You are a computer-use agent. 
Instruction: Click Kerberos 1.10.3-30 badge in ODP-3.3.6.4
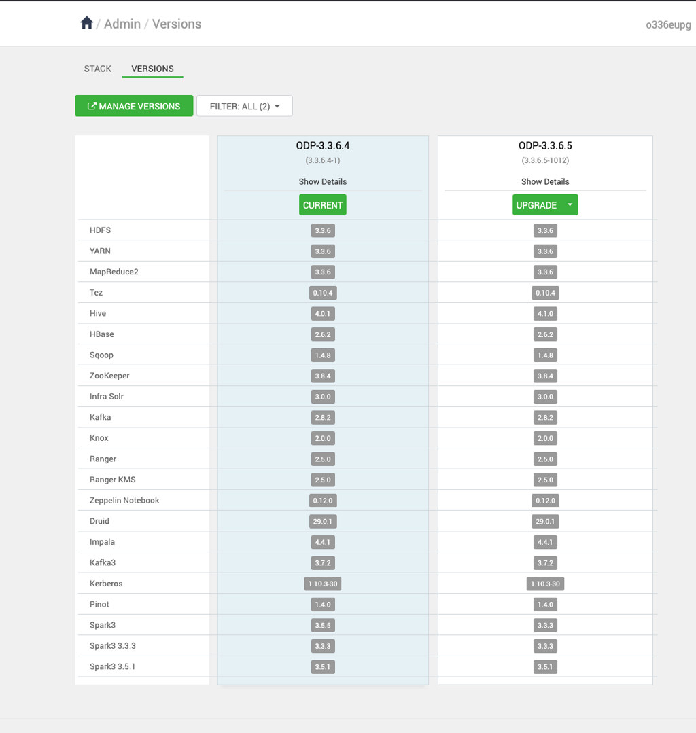point(323,584)
